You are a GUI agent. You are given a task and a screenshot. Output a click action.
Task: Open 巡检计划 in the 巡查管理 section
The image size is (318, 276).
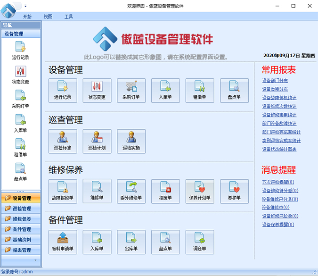[97, 141]
